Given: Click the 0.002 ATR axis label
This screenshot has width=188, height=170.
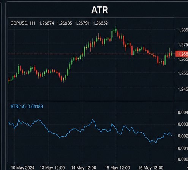Looking at the screenshot, I should pos(183,136).
